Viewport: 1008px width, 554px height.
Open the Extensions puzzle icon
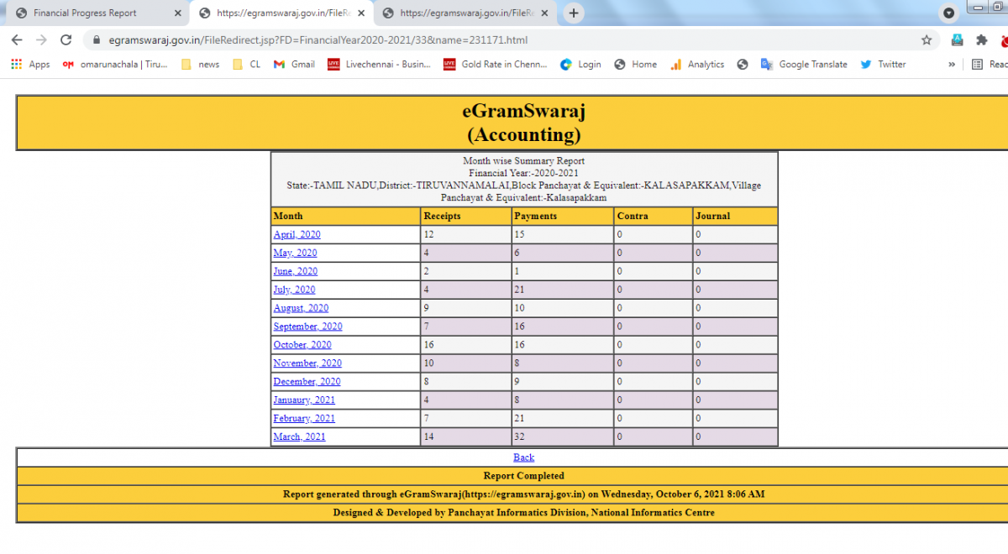pyautogui.click(x=981, y=39)
